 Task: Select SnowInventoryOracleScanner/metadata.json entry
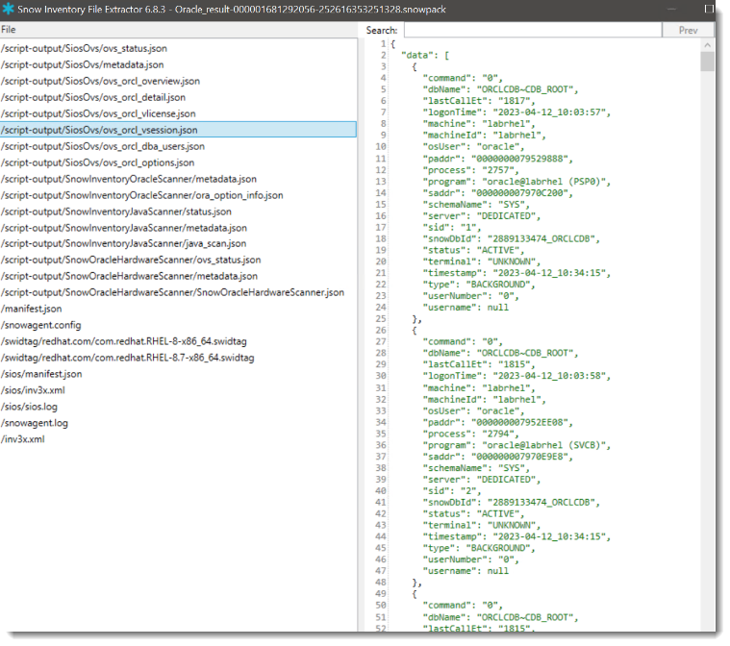click(129, 179)
